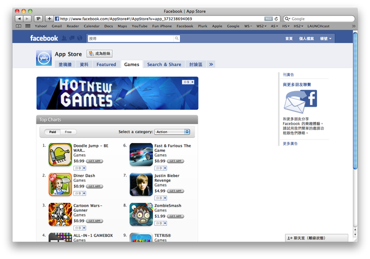Open the Gmail bookmark

(x=57, y=26)
